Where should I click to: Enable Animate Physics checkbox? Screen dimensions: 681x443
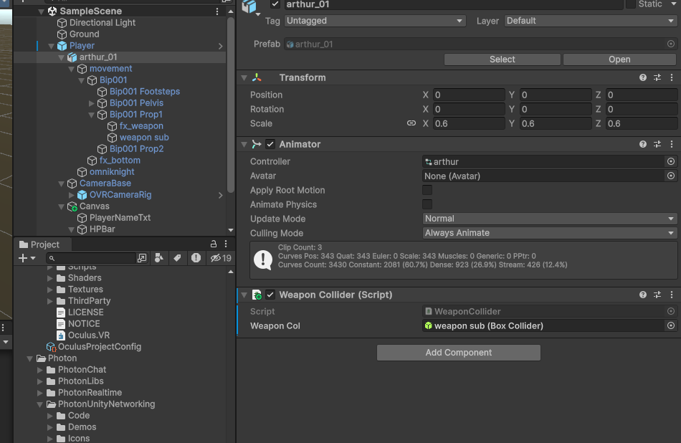[427, 204]
